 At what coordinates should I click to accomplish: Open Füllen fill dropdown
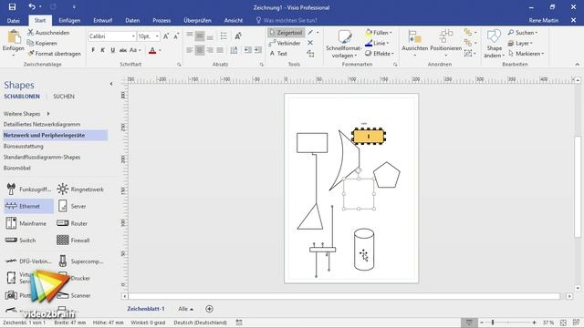(x=379, y=33)
